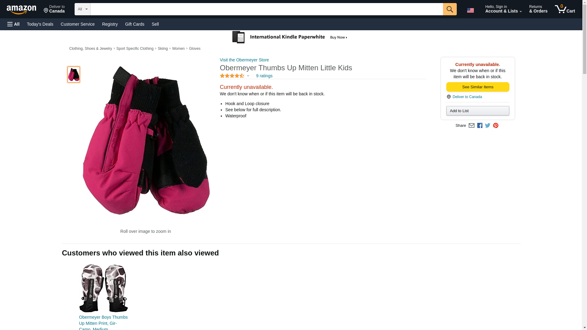Open the US flag language selector
Screen dimensions: 587x330
[x=470, y=10]
